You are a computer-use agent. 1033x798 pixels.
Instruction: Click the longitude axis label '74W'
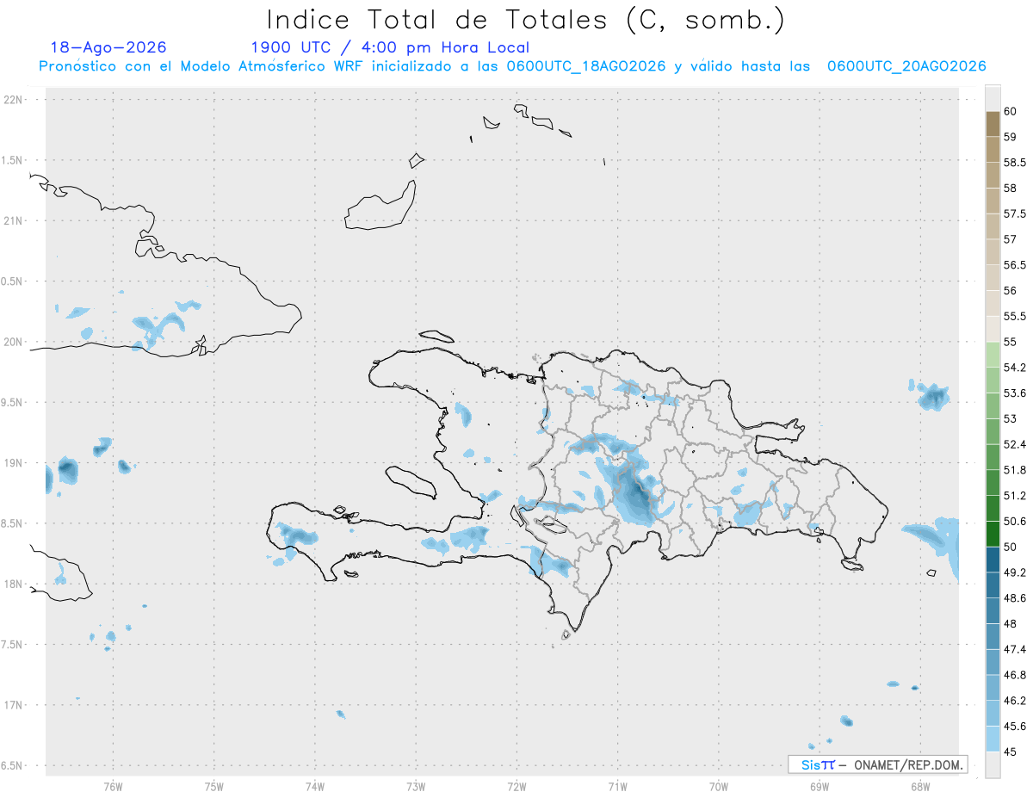click(314, 786)
